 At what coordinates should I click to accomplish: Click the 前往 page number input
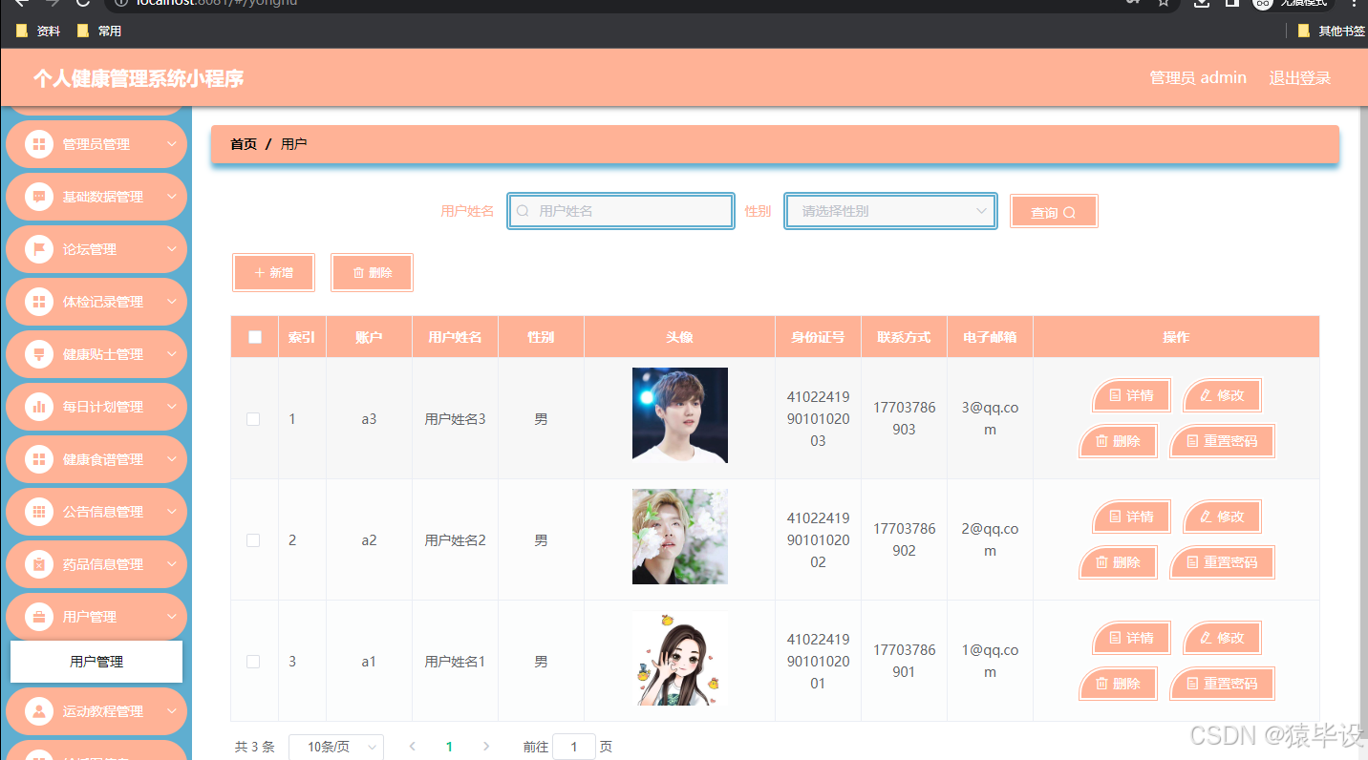tap(574, 747)
